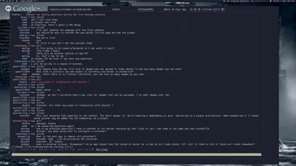This screenshot has height=166, width=296.
Task: Click thatcher's "And we're live!" message
Action: [46, 38]
